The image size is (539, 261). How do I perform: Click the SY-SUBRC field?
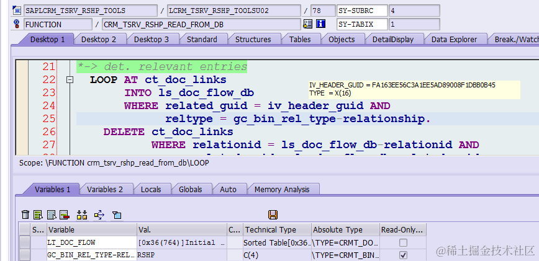(362, 11)
